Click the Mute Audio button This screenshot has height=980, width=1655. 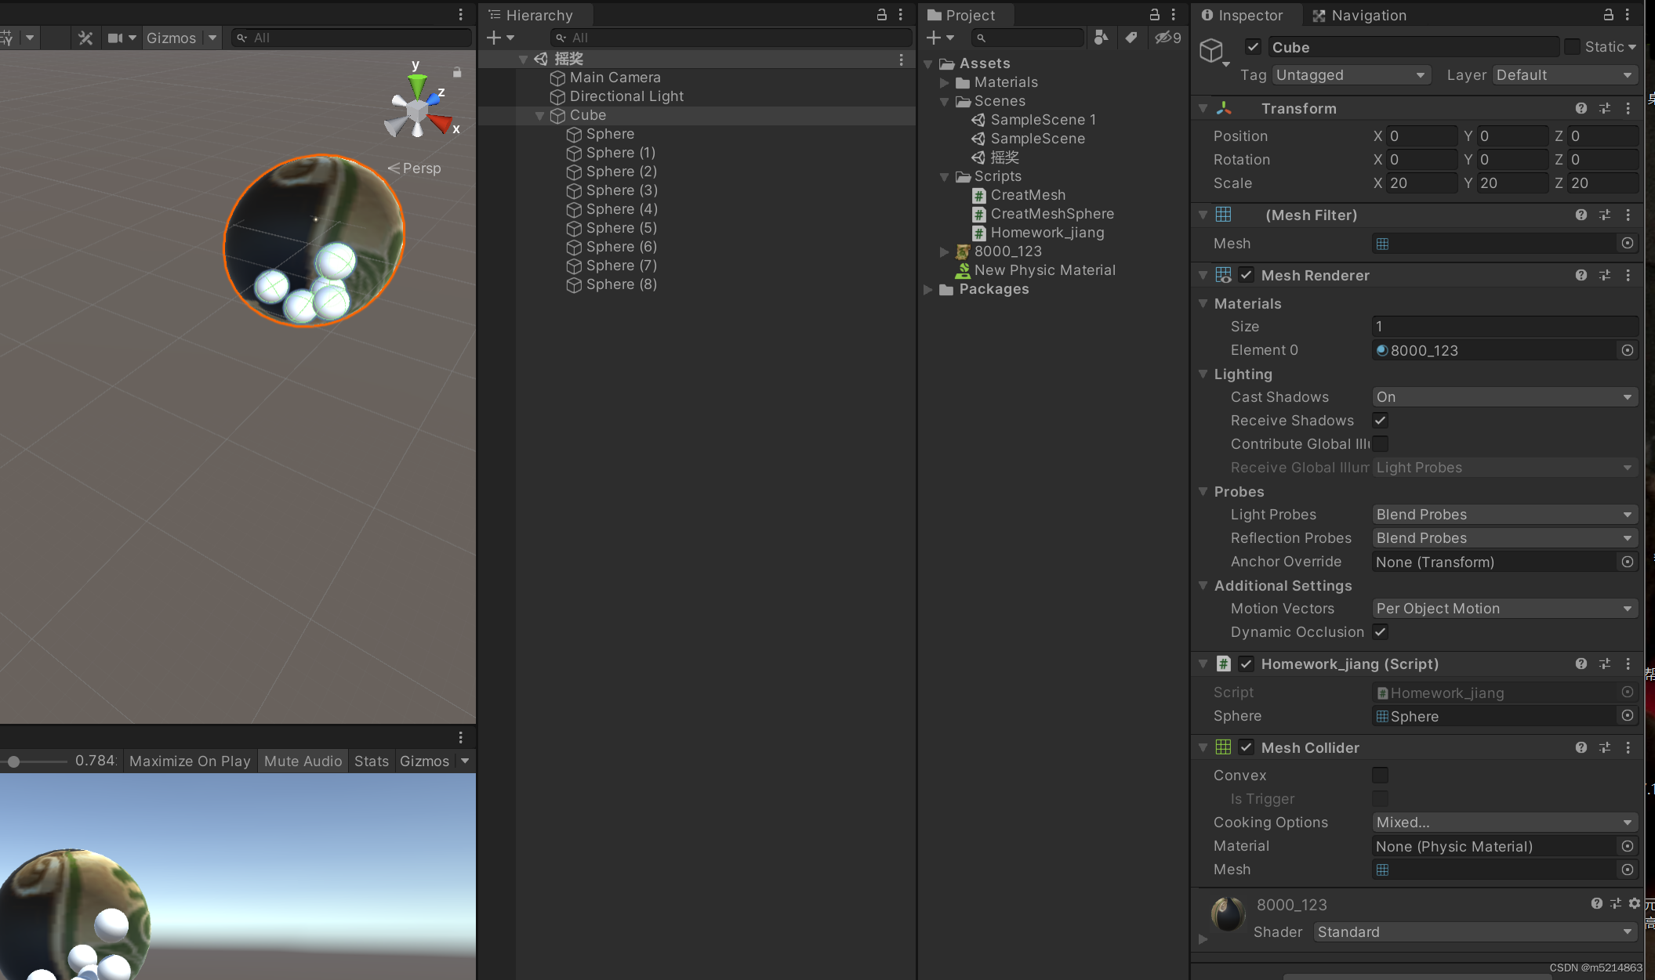click(302, 761)
